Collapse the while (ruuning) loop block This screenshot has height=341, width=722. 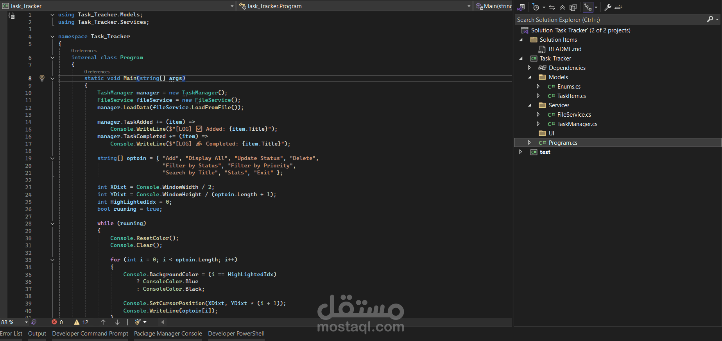(x=52, y=224)
